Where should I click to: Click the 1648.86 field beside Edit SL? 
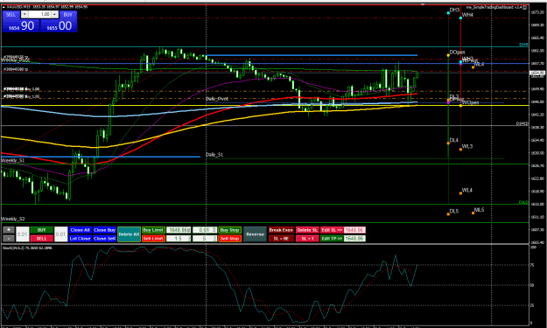click(354, 230)
